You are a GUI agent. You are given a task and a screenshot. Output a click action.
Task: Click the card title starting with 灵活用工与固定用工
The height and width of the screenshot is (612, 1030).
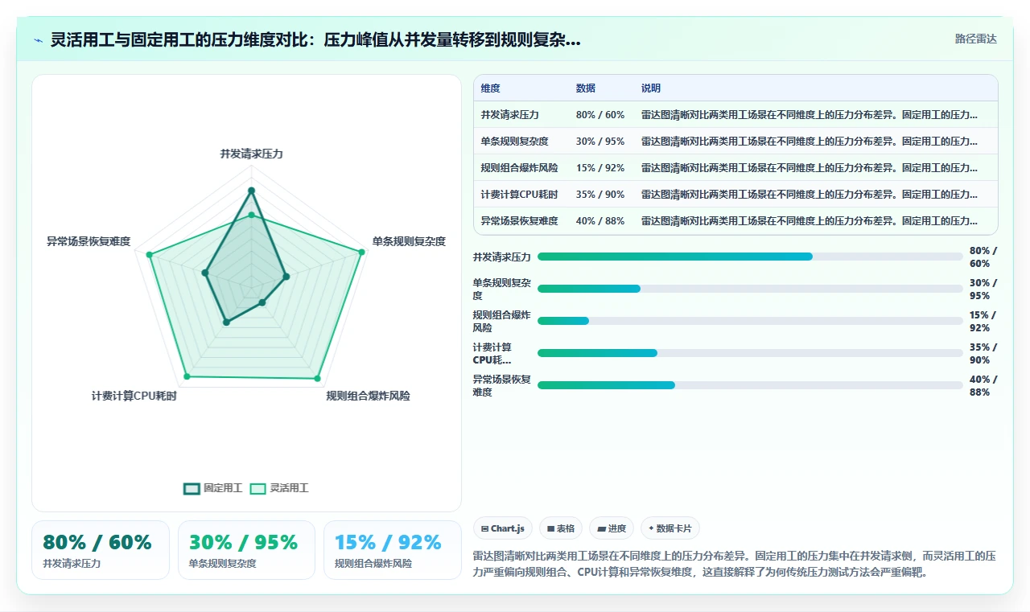tap(315, 40)
